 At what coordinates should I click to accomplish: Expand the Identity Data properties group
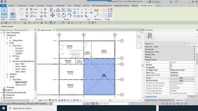[194, 55]
